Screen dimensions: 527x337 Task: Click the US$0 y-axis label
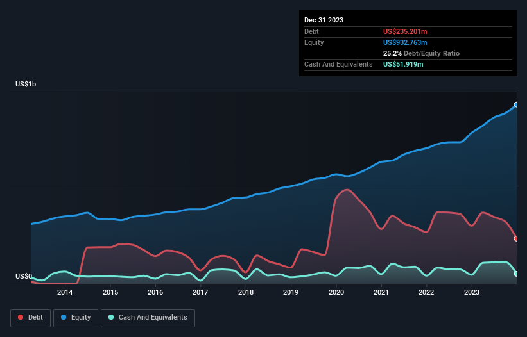(x=24, y=276)
